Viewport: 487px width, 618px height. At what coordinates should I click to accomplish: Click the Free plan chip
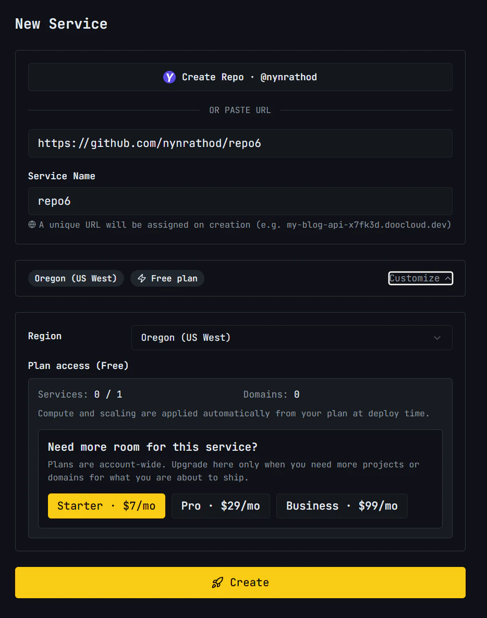coord(167,278)
